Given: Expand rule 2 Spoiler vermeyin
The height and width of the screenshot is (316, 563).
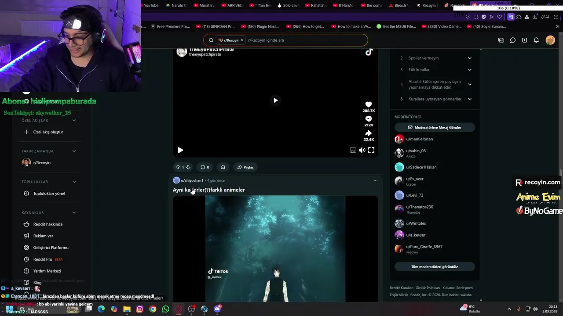Looking at the screenshot, I should click(x=435, y=58).
